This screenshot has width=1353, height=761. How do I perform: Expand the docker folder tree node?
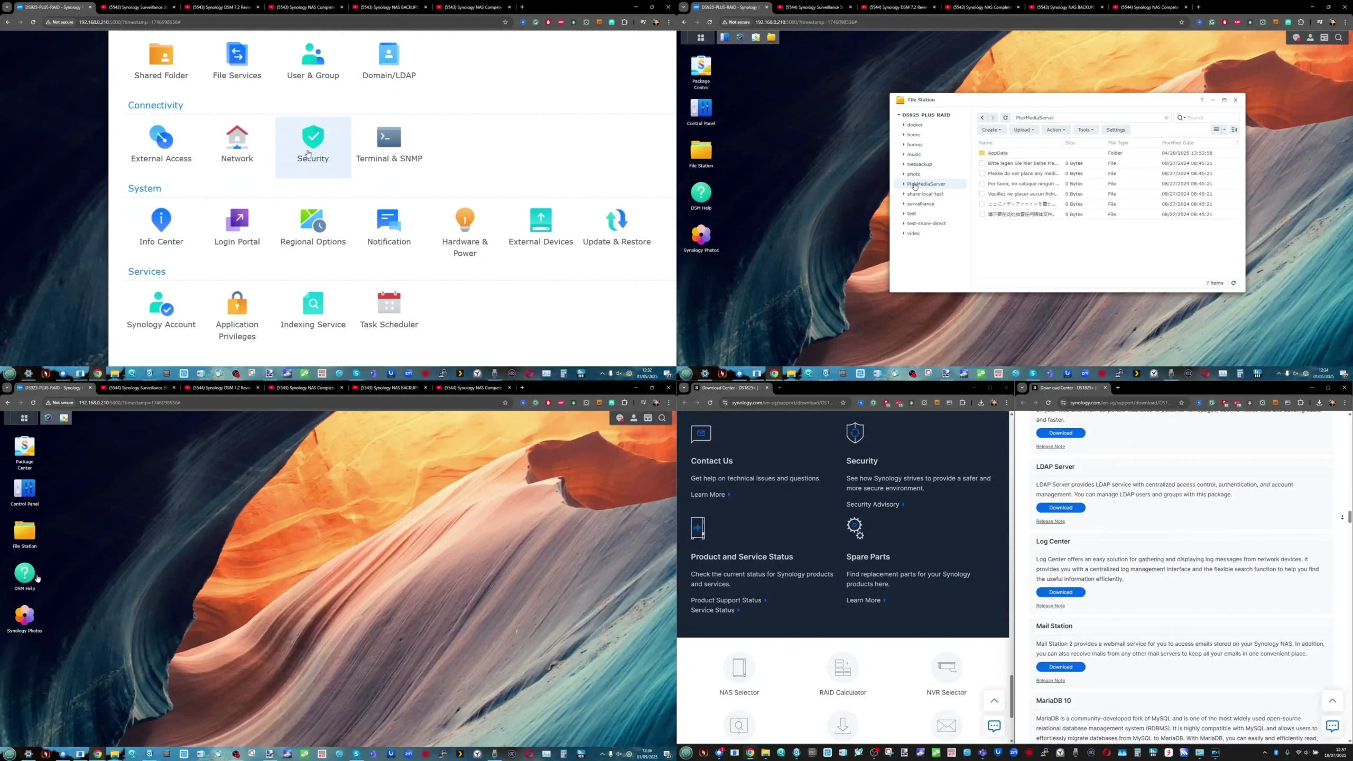[904, 125]
